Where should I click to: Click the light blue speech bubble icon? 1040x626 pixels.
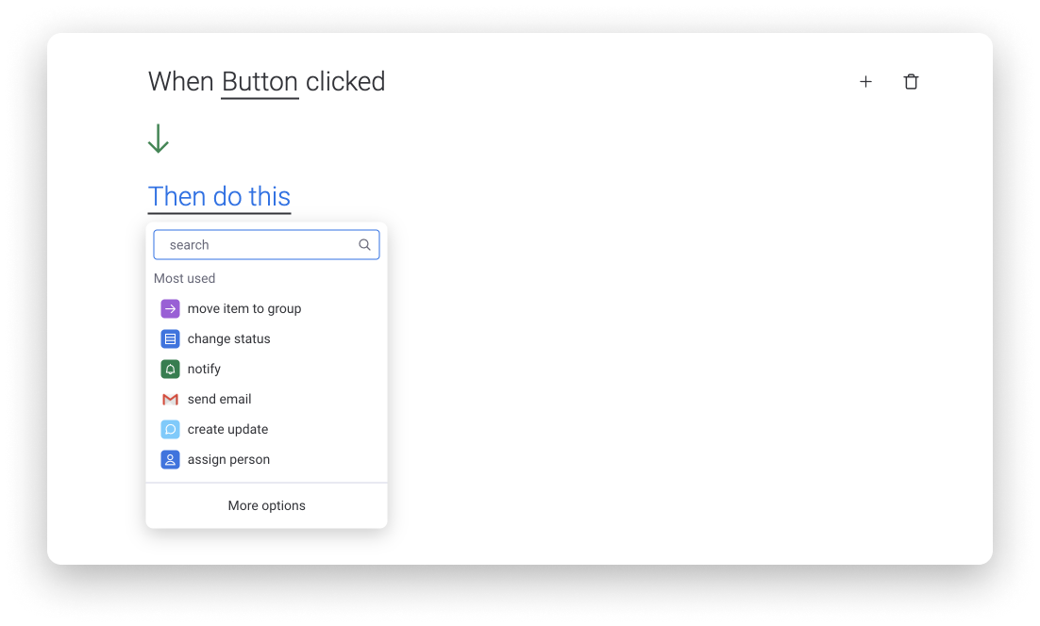click(171, 429)
